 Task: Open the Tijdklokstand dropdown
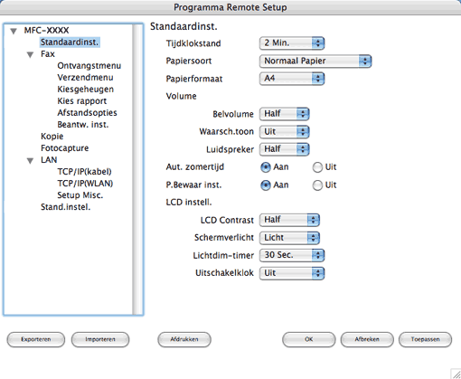tap(292, 43)
